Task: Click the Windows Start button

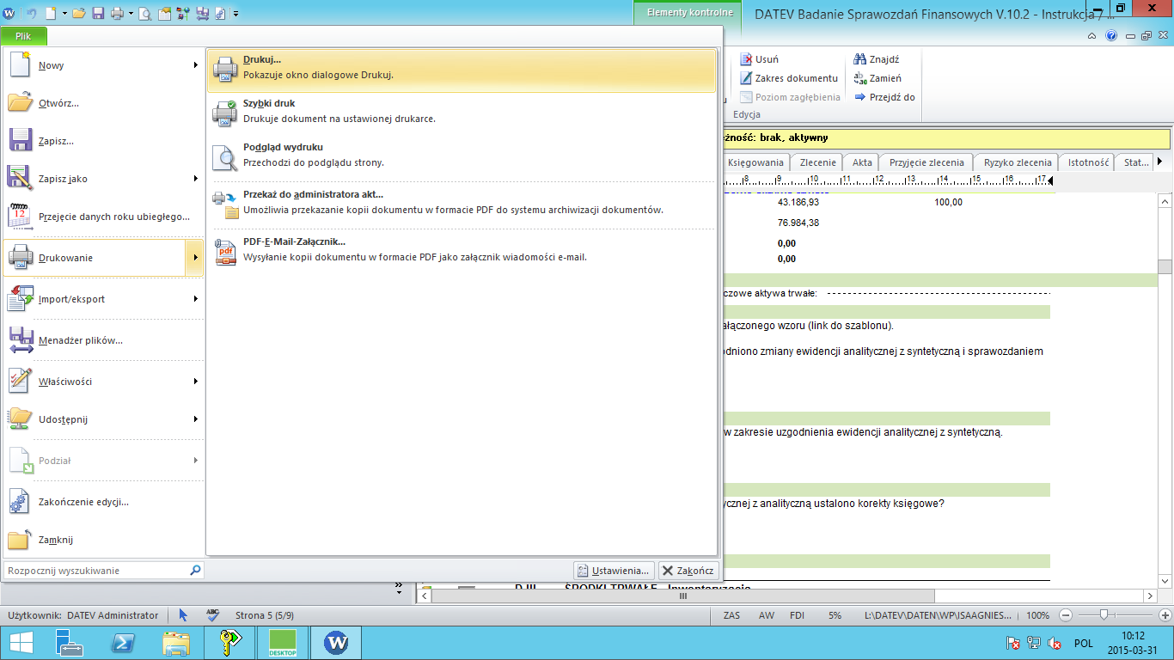Action: coord(21,643)
